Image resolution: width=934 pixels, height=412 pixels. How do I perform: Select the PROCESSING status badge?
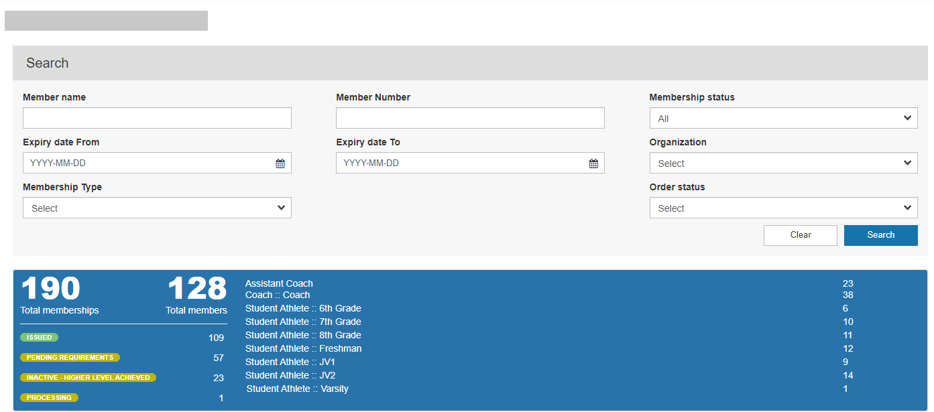(x=50, y=398)
